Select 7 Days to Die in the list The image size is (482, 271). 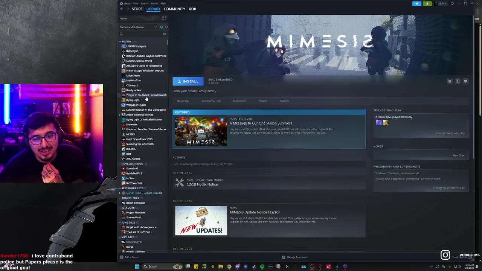tap(143, 95)
